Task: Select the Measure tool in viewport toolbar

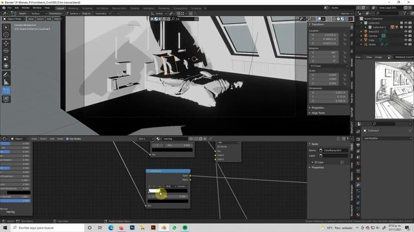Action: click(6, 82)
